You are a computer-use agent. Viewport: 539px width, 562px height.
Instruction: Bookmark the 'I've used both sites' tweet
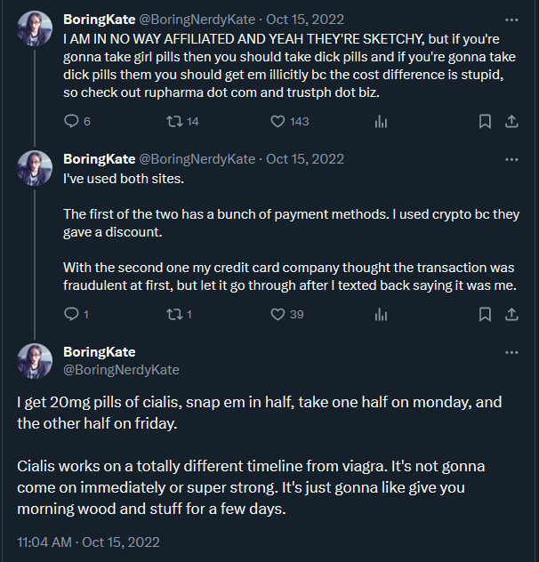[486, 314]
